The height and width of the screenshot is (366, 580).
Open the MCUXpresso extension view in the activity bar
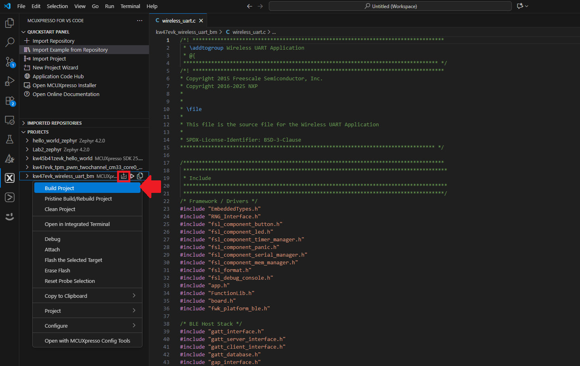[x=9, y=178]
